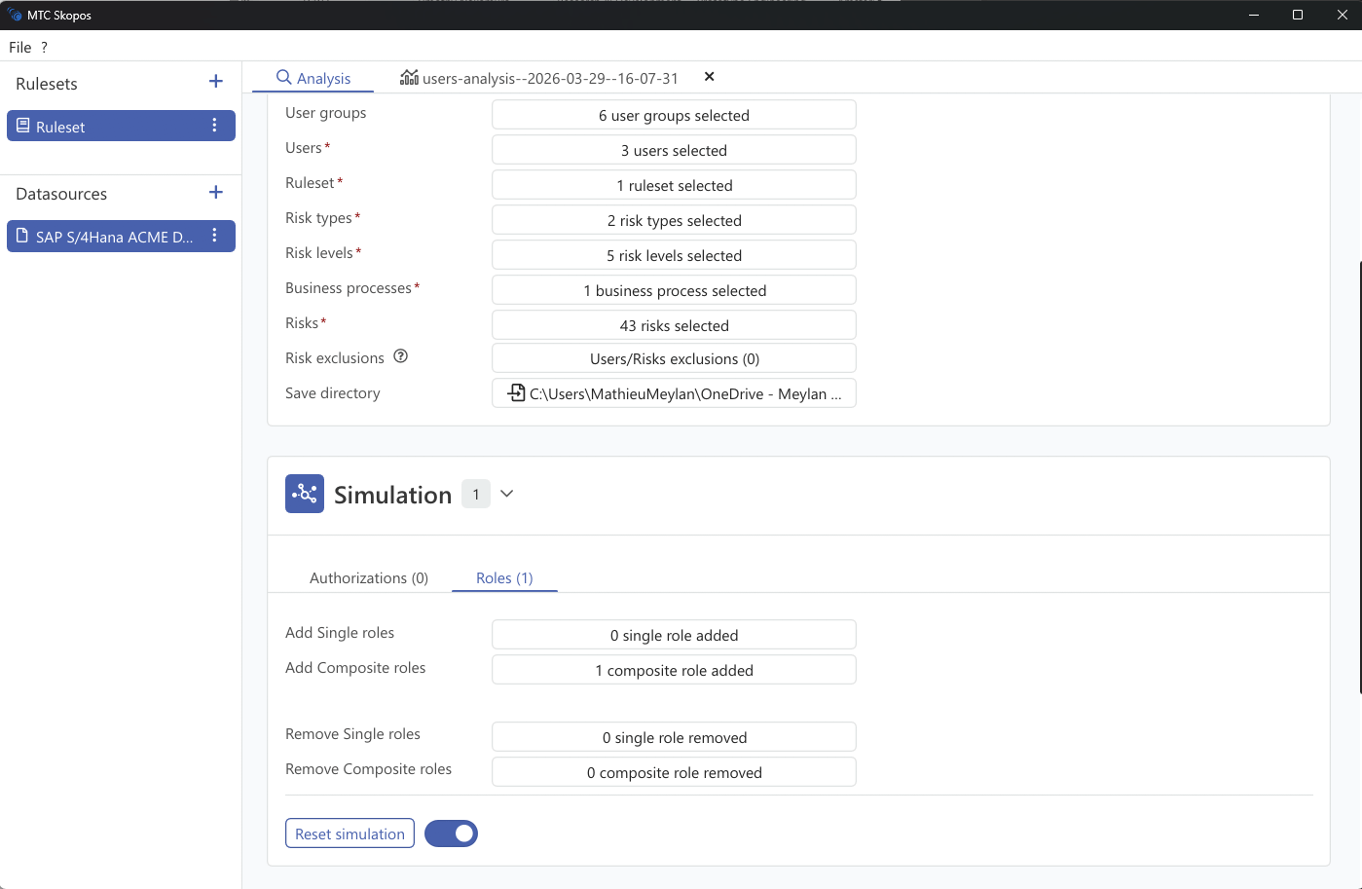1362x889 pixels.
Task: Click the Reset simulation button
Action: (350, 833)
